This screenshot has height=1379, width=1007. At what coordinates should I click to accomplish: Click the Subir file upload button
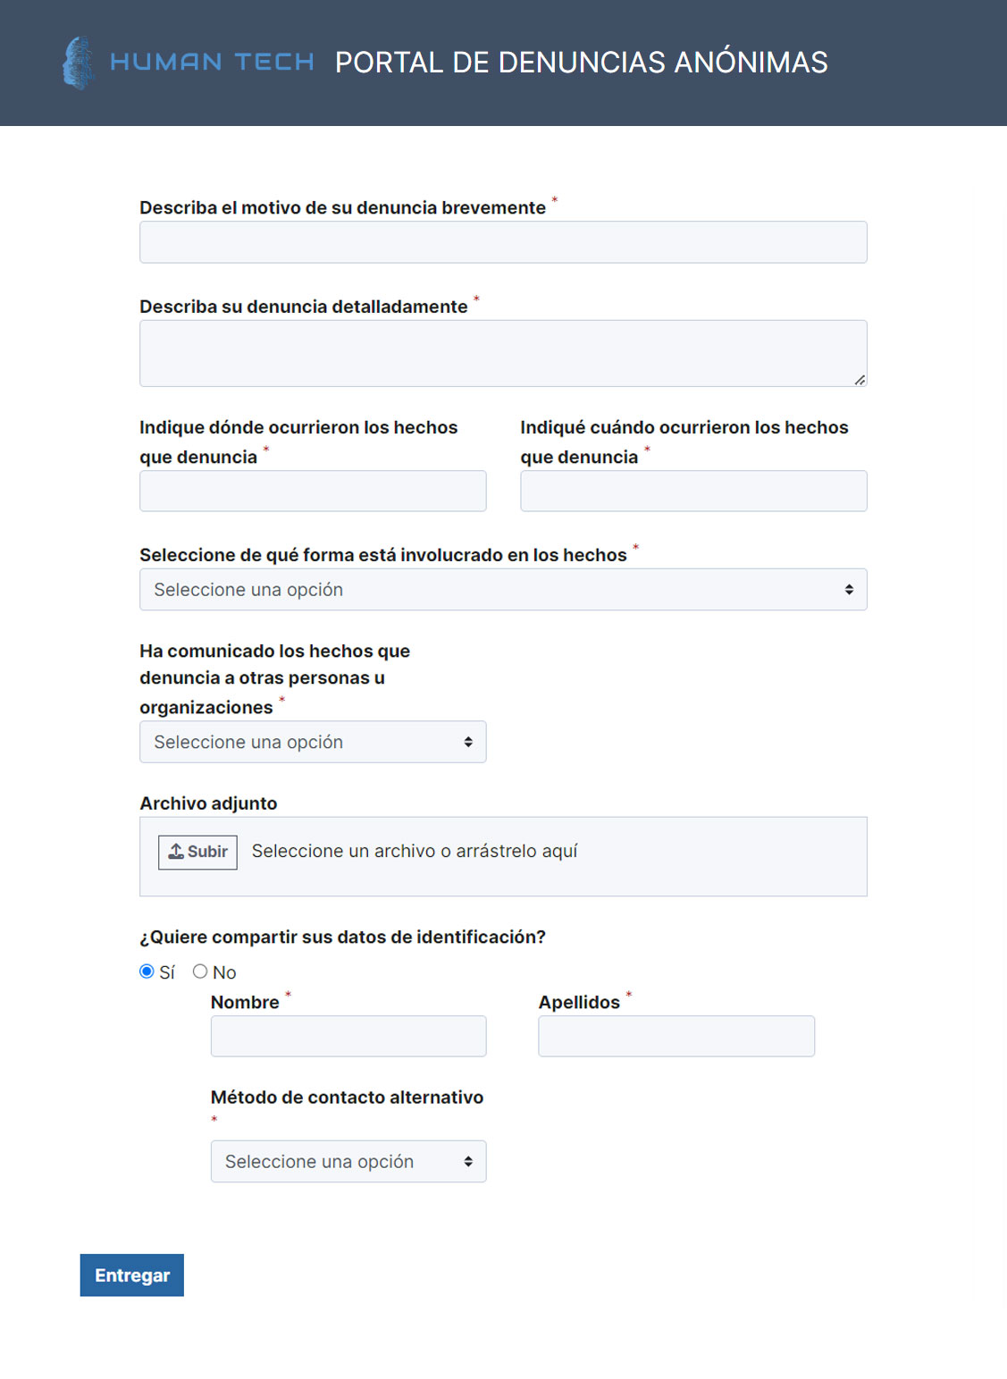click(197, 852)
